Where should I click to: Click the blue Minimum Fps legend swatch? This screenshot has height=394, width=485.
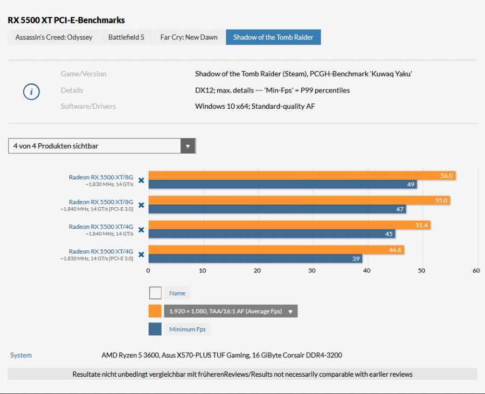155,329
